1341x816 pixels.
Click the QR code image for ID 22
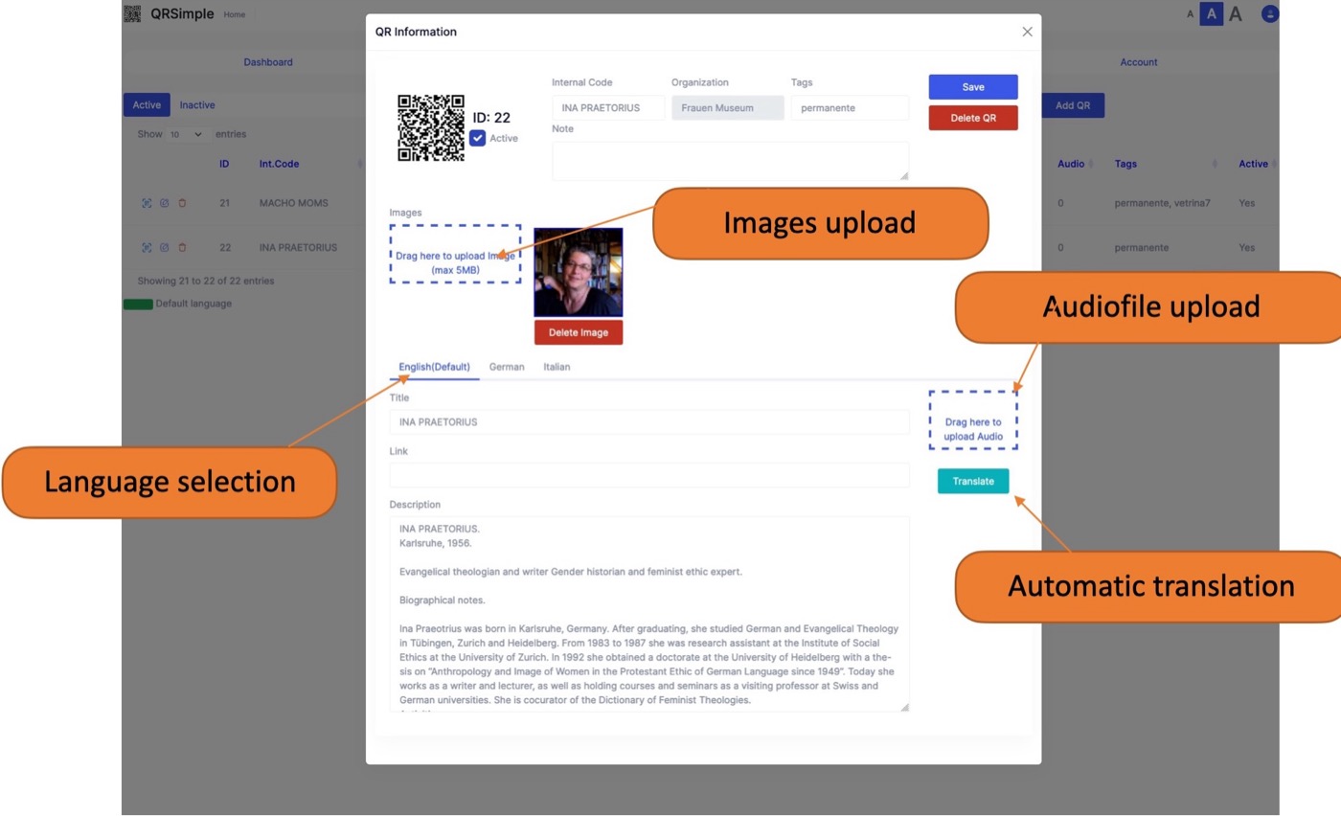tap(431, 127)
